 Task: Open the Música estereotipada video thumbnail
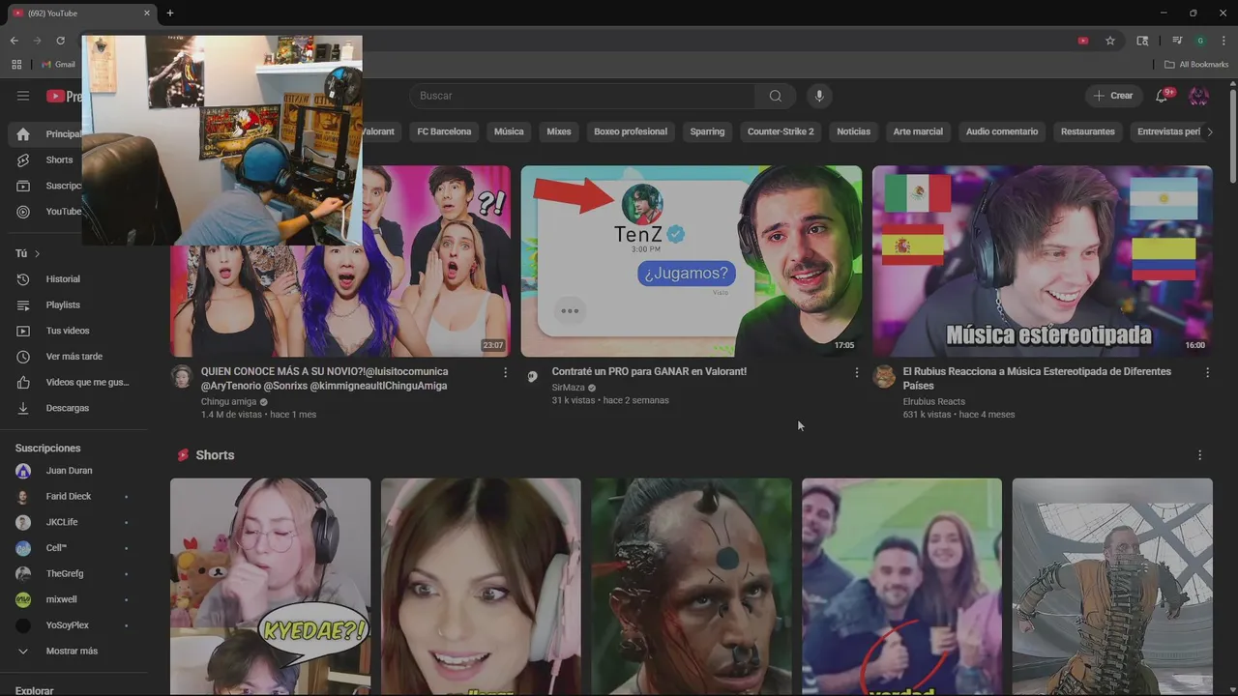tap(1042, 261)
